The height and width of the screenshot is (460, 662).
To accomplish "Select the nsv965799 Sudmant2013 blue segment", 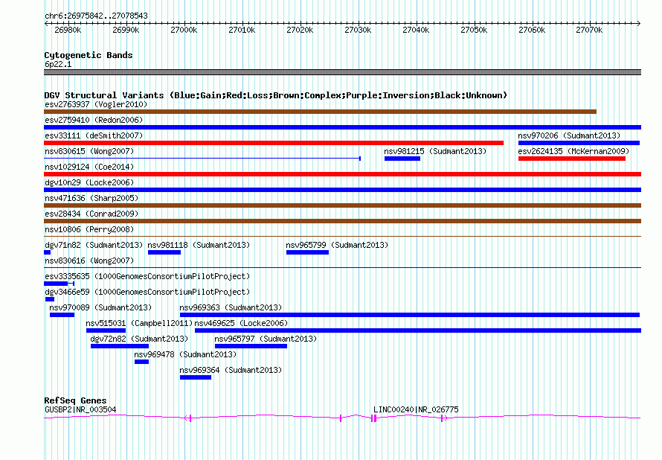I will coord(307,252).
